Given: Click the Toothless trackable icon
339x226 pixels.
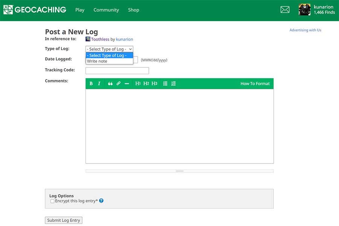Looking at the screenshot, I should [88, 39].
